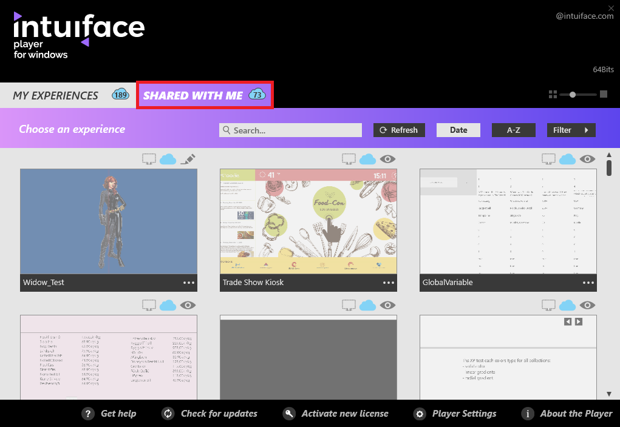Click the vertical scrollbar handle
620x427 pixels.
[x=609, y=168]
